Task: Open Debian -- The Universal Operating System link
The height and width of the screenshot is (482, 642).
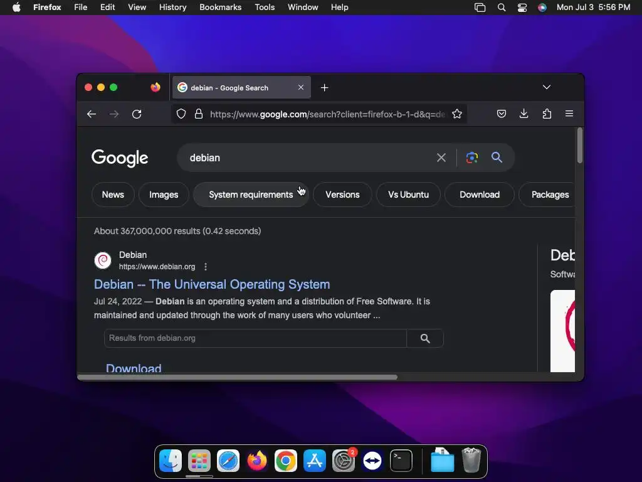Action: (212, 284)
